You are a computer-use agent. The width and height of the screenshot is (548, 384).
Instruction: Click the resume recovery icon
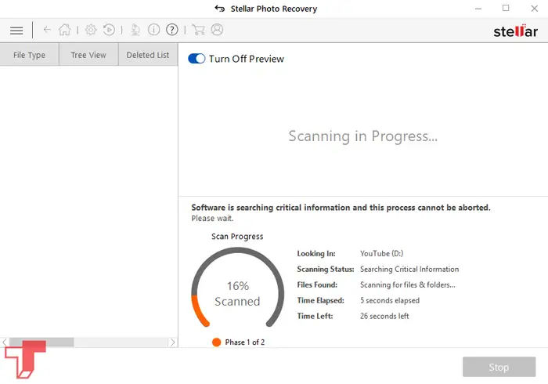click(x=109, y=30)
